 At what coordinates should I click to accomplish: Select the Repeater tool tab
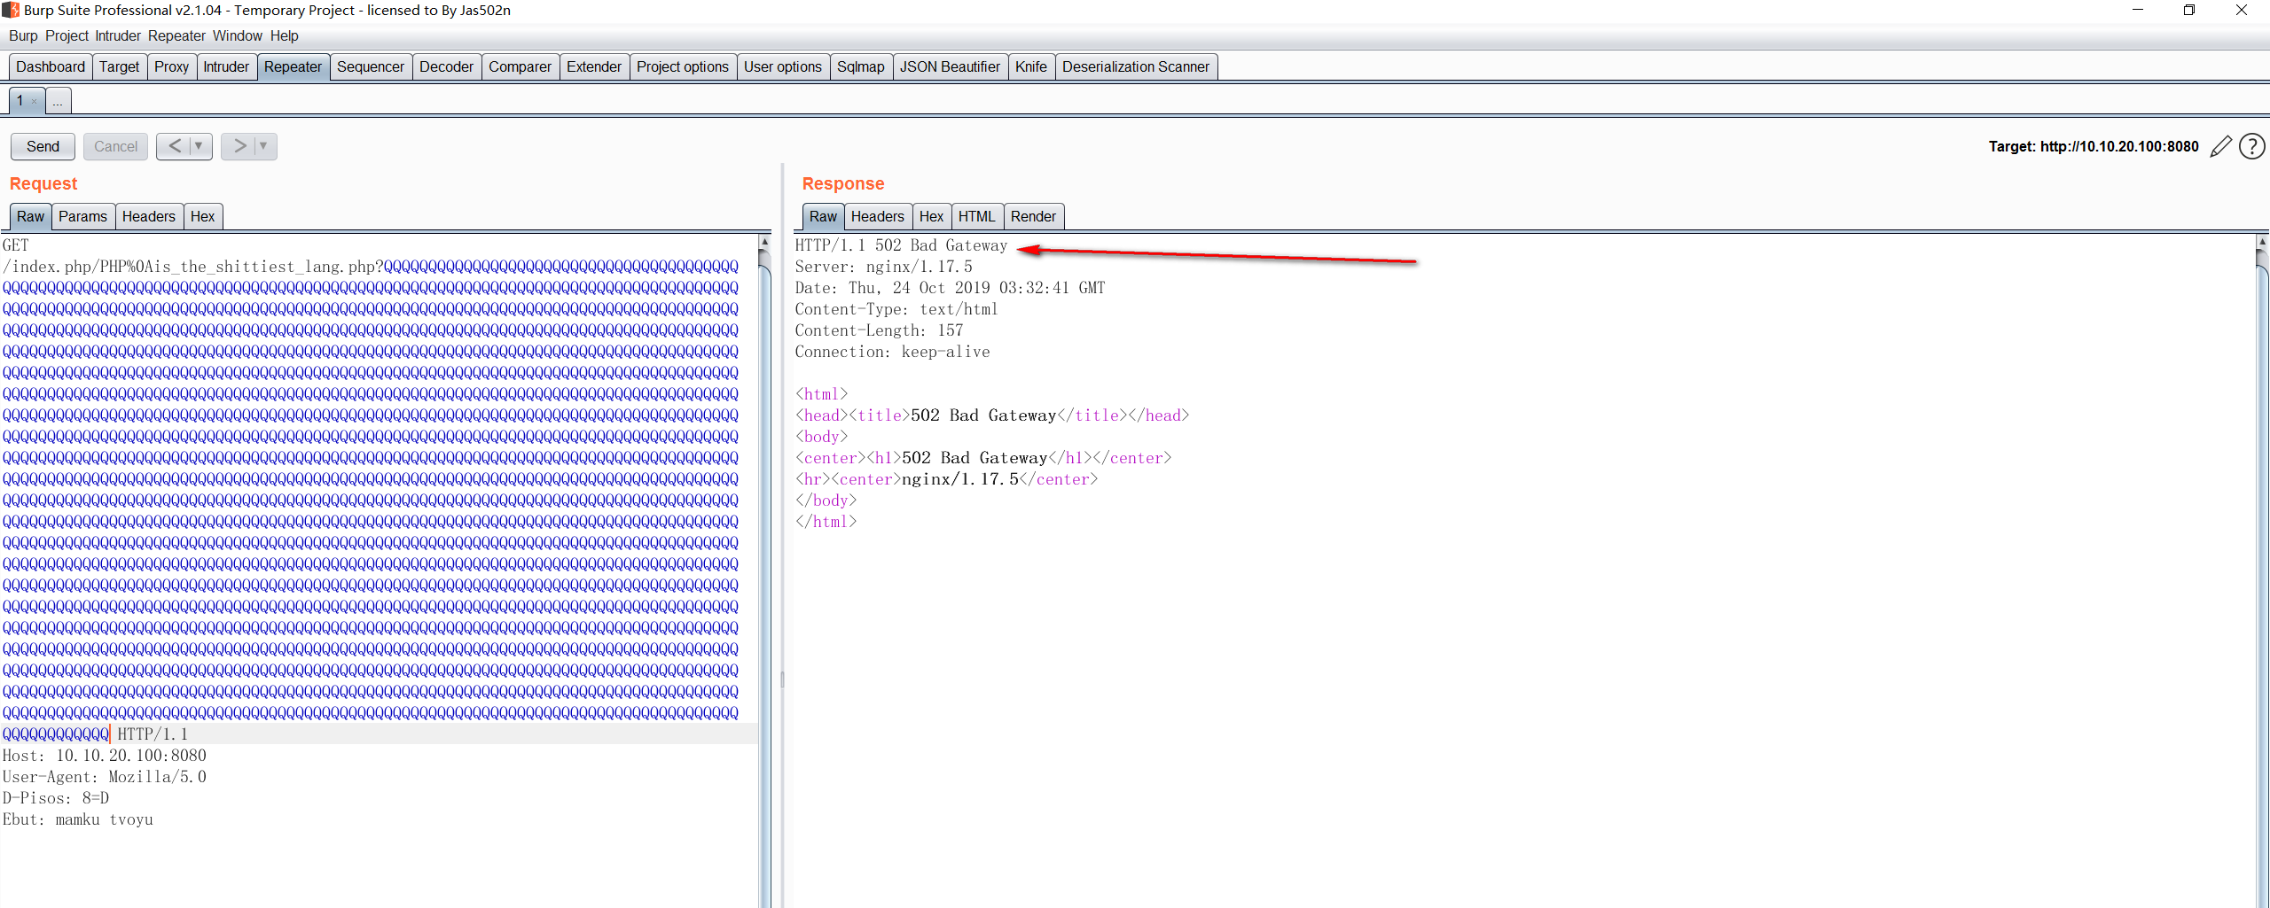coord(293,67)
